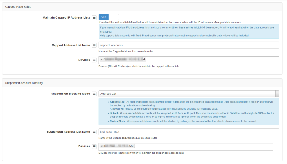287x164 pixels.
Task: Click 'Name of the Capped Address List' hint
Action: 126,51
